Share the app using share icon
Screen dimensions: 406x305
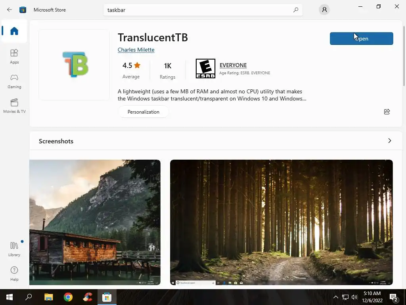click(x=387, y=112)
